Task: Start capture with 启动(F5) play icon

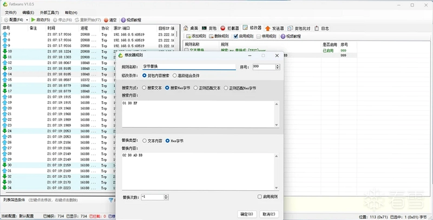Action: (x=33, y=20)
